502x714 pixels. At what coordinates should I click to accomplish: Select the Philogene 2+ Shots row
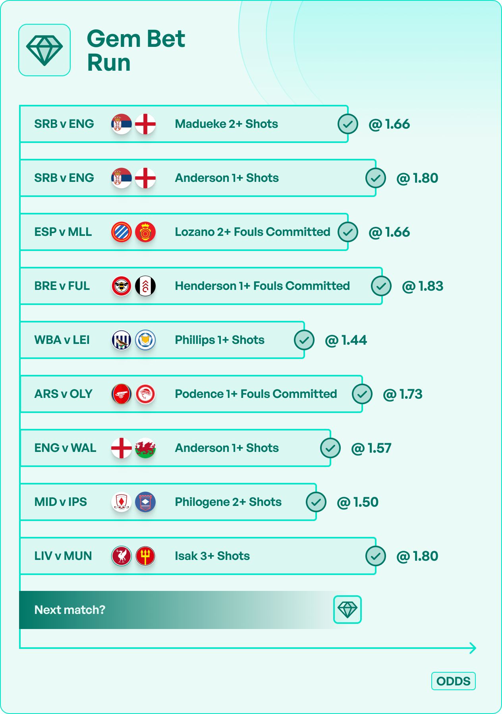tap(228, 502)
